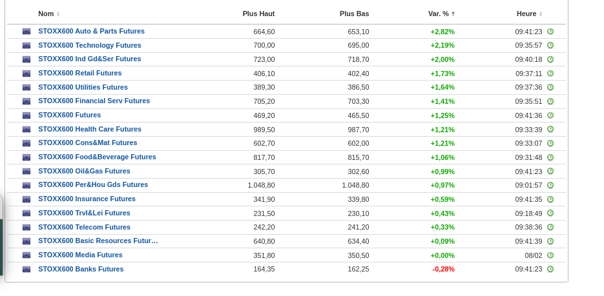
Task: Open STOXX600 Food&Beverage Futures link
Action: click(x=97, y=157)
